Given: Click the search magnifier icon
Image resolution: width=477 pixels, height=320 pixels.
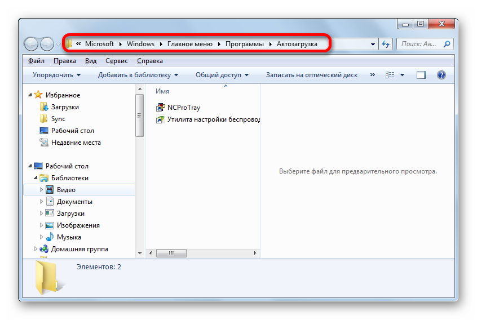Looking at the screenshot, I should pyautogui.click(x=446, y=44).
